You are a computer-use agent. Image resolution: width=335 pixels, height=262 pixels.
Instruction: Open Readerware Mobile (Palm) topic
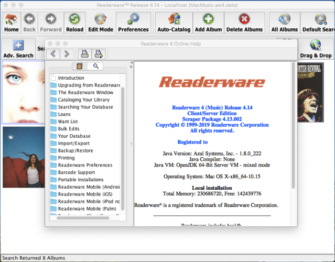click(87, 209)
